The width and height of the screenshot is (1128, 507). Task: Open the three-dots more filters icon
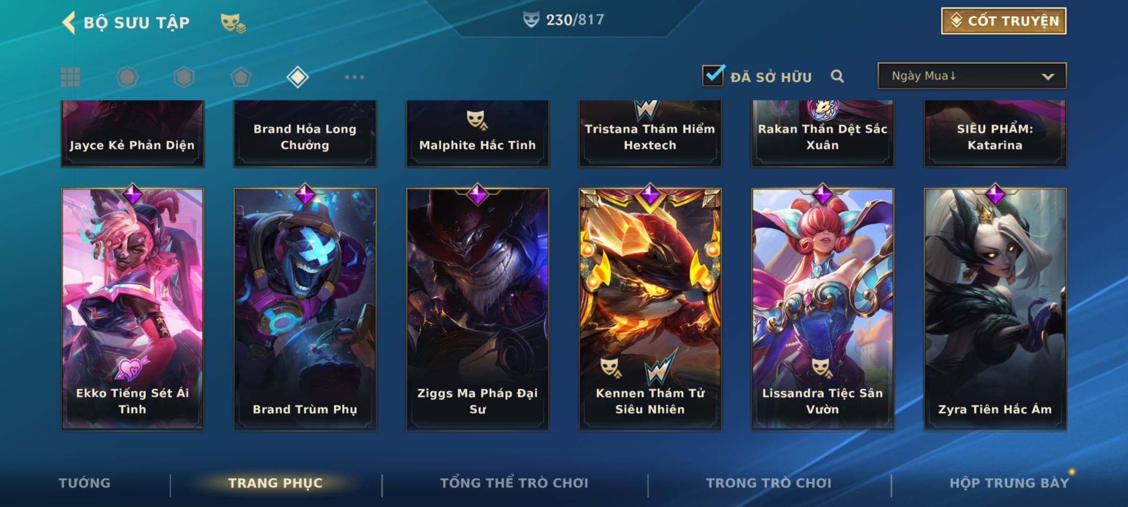[x=354, y=77]
